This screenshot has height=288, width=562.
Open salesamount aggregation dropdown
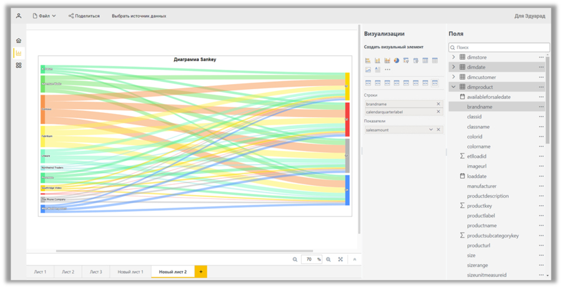(431, 130)
